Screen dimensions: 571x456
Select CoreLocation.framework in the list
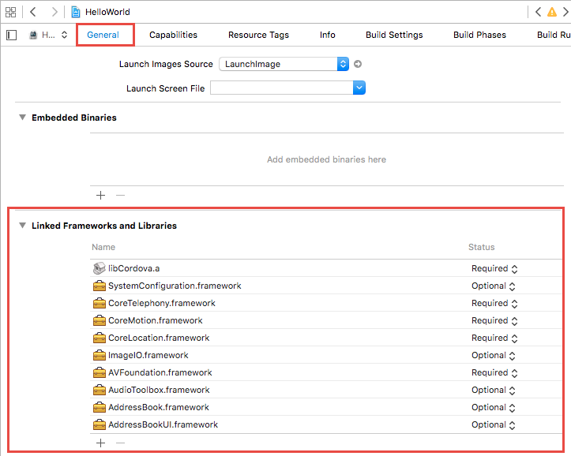(158, 338)
